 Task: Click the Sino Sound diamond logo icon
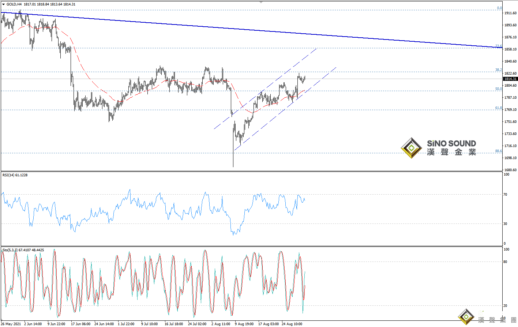pos(412,148)
